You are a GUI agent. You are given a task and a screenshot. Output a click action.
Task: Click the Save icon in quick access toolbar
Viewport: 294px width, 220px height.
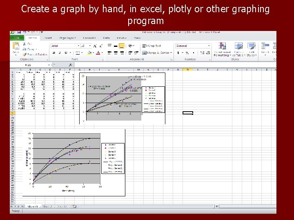[x=19, y=32]
